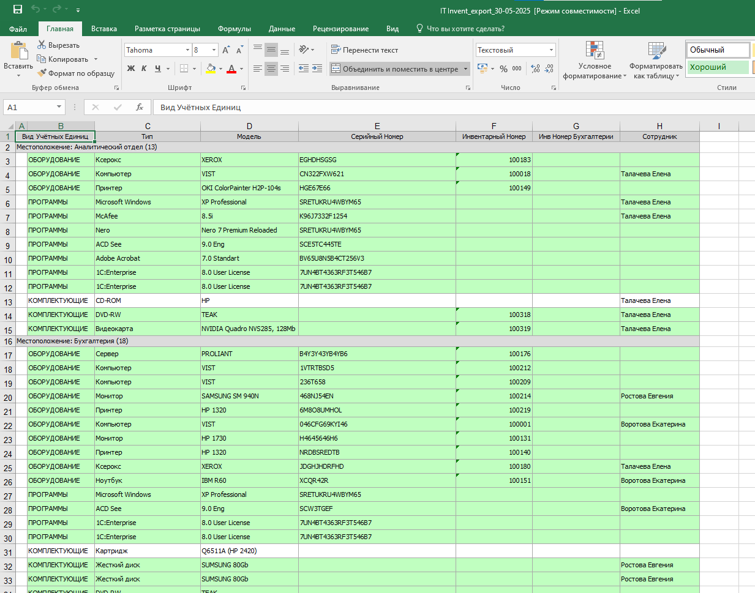Viewport: 755px width, 593px height.
Task: Open the Name Box dropdown arrow
Action: click(59, 107)
